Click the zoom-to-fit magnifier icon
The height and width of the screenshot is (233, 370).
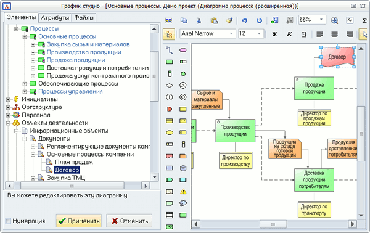point(334,20)
